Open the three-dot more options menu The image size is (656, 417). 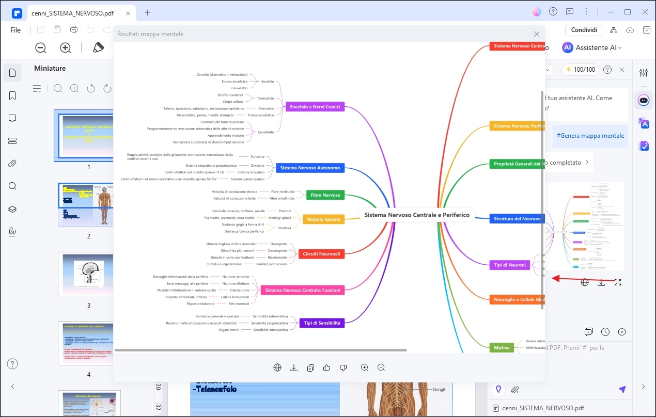[x=586, y=12]
